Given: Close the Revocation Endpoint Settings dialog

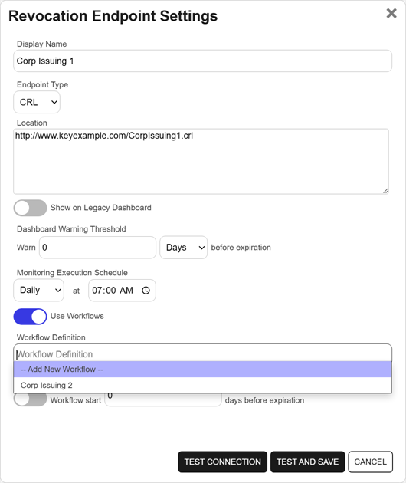Looking at the screenshot, I should pyautogui.click(x=391, y=13).
